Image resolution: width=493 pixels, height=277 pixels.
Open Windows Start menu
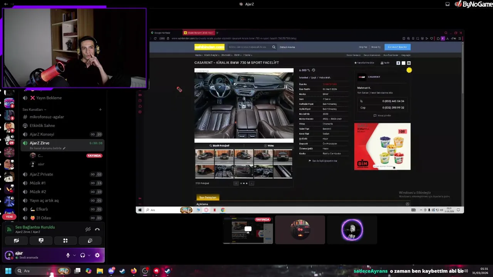[8, 271]
